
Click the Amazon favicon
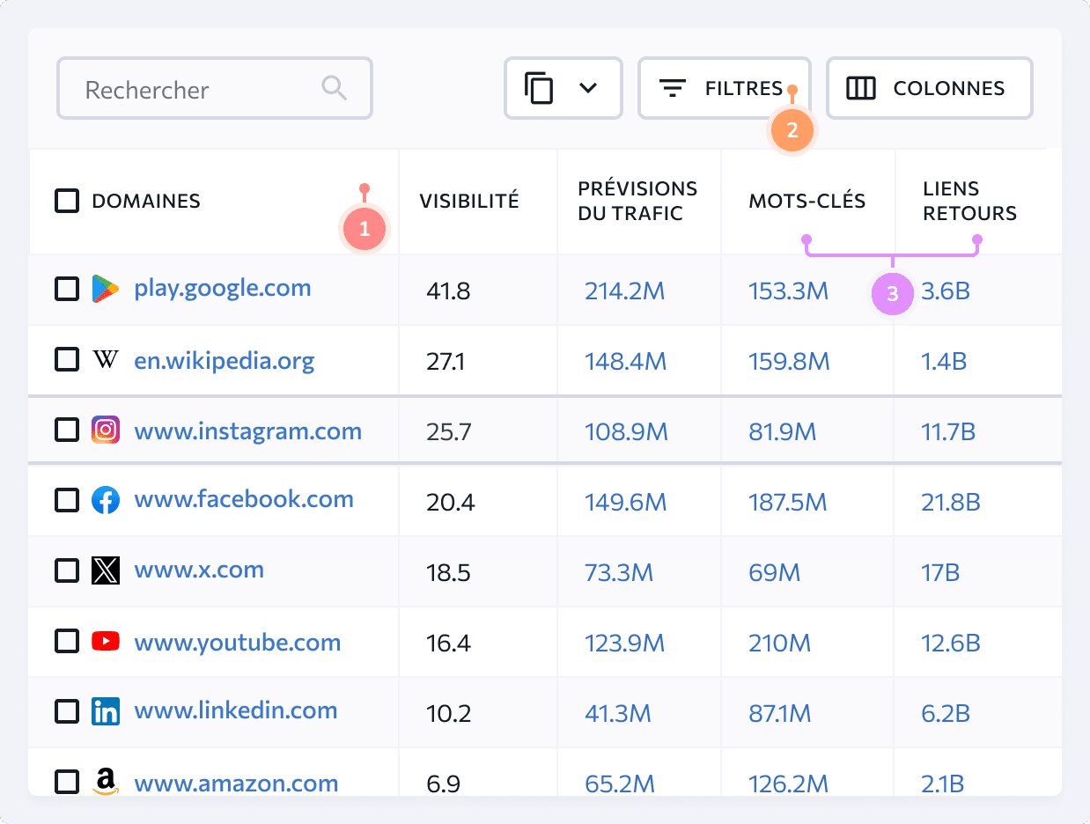[105, 782]
